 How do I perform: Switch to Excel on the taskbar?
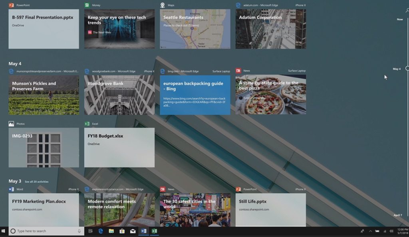pos(154,231)
